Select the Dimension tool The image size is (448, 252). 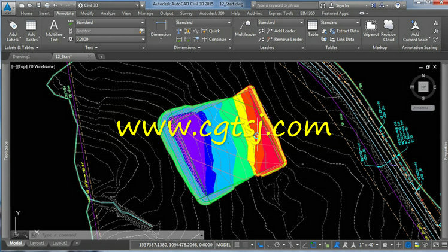(x=161, y=28)
